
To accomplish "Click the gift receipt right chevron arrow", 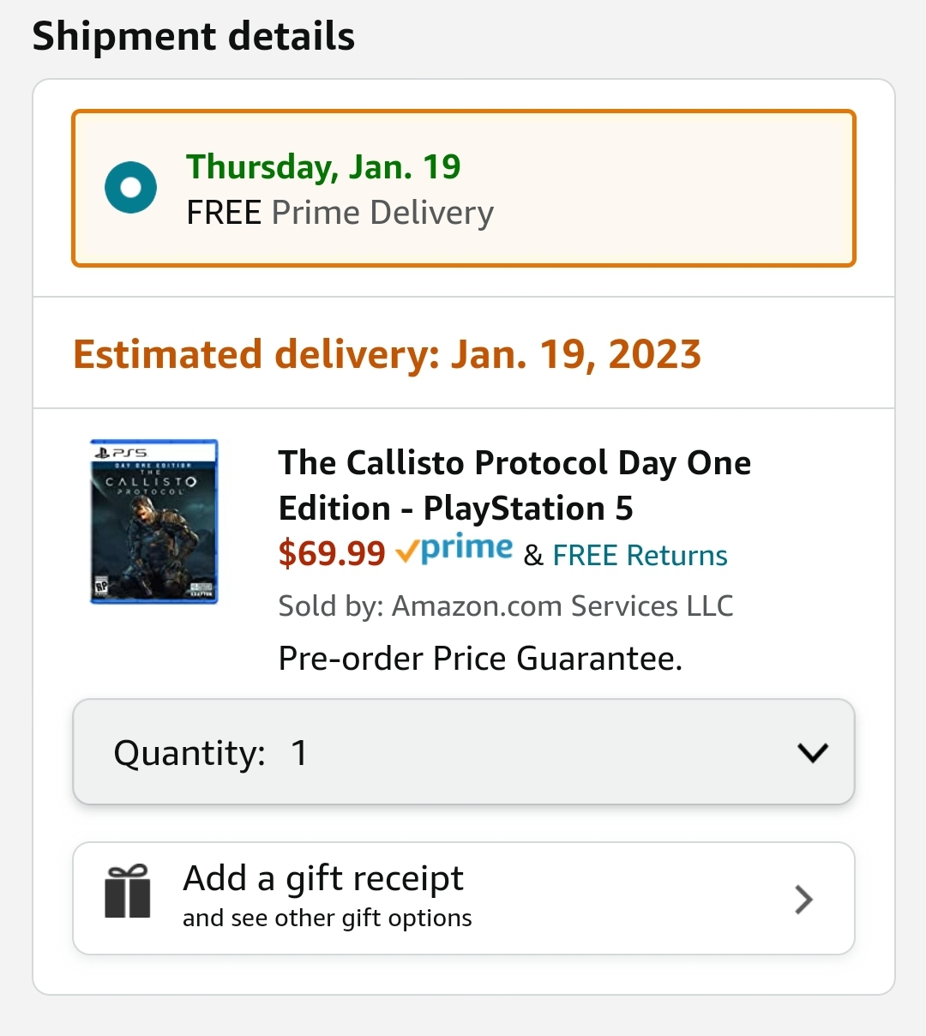I will tap(803, 899).
